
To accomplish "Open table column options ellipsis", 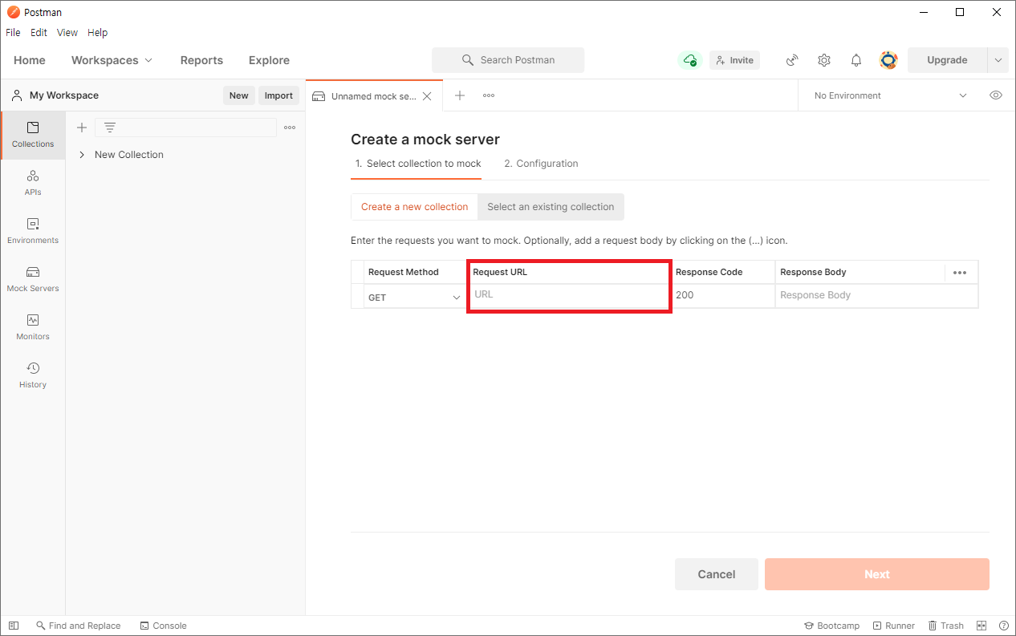I will tap(960, 273).
